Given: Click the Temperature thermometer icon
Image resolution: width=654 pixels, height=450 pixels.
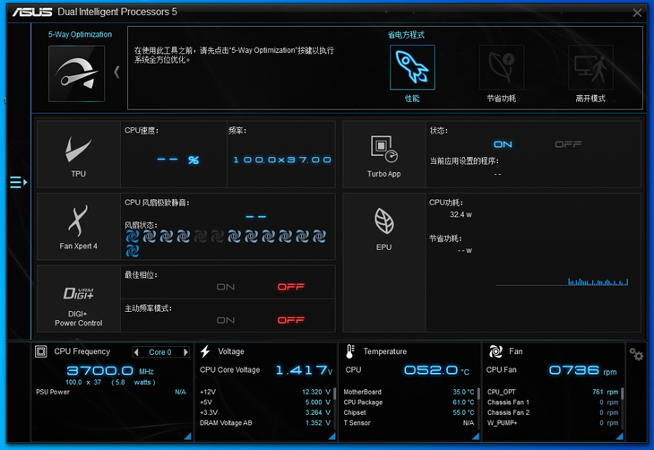Looking at the screenshot, I should coord(350,351).
